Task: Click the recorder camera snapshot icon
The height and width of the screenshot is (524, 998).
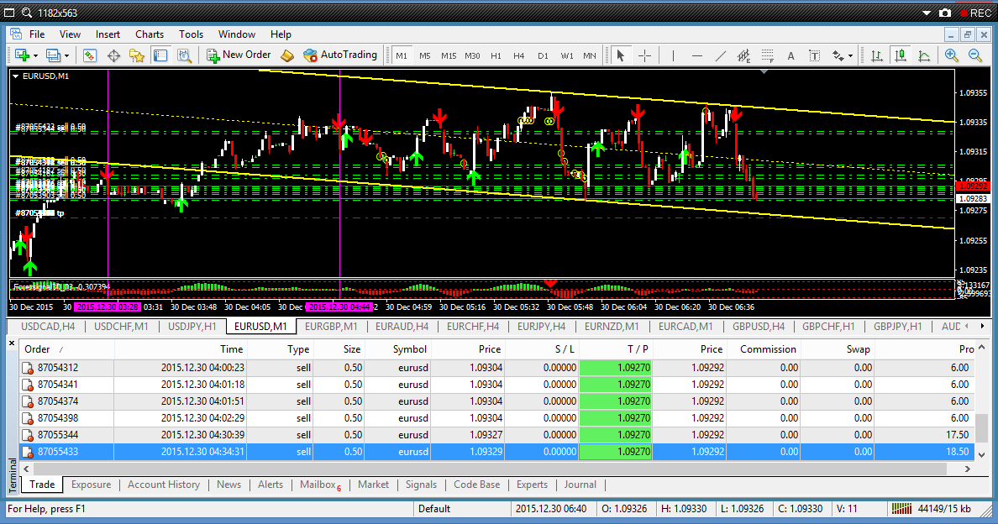Action: point(946,13)
